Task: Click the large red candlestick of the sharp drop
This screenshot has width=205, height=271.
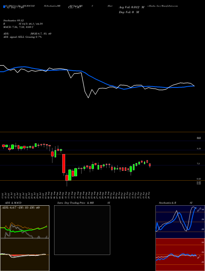Action: pyautogui.click(x=64, y=163)
